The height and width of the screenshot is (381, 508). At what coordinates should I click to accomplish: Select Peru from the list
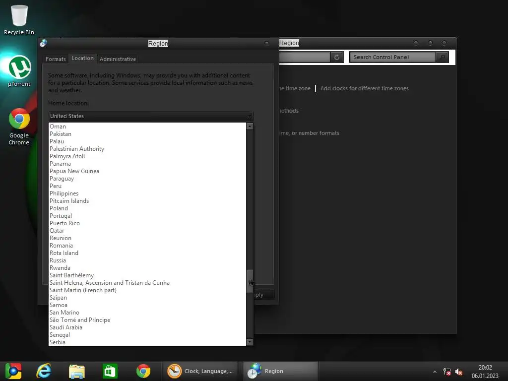click(147, 186)
